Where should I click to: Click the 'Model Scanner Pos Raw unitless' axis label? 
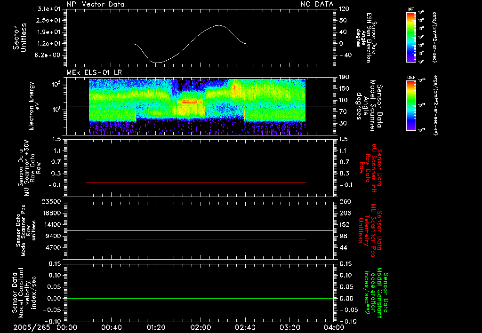[26, 230]
